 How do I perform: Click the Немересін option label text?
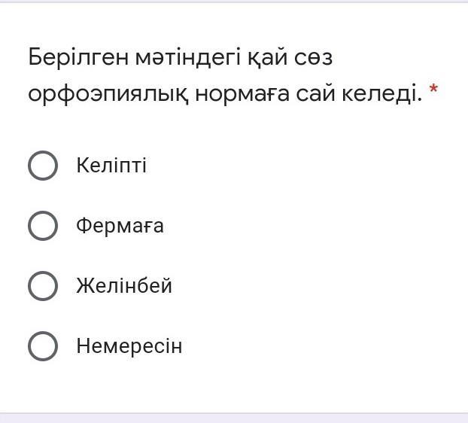(x=129, y=346)
